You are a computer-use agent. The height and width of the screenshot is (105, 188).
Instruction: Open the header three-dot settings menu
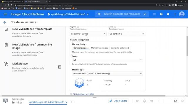coord(175,14)
